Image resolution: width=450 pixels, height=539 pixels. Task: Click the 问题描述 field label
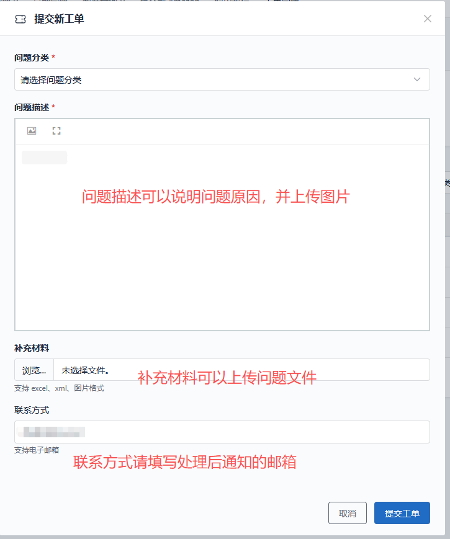(x=31, y=107)
